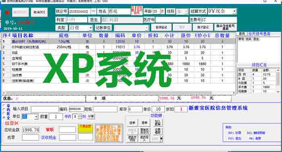Screen dimensions: 282x152
Task: Click the 中药 doses spinner arrows
Action: (80, 117)
